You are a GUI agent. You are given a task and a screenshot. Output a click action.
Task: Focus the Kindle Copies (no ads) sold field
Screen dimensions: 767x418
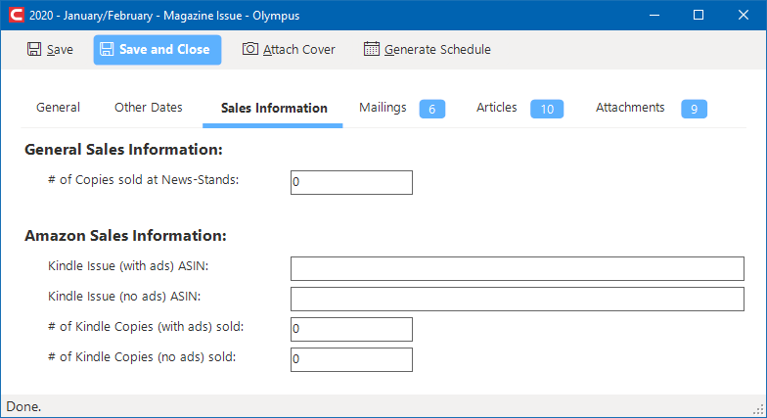(x=351, y=360)
